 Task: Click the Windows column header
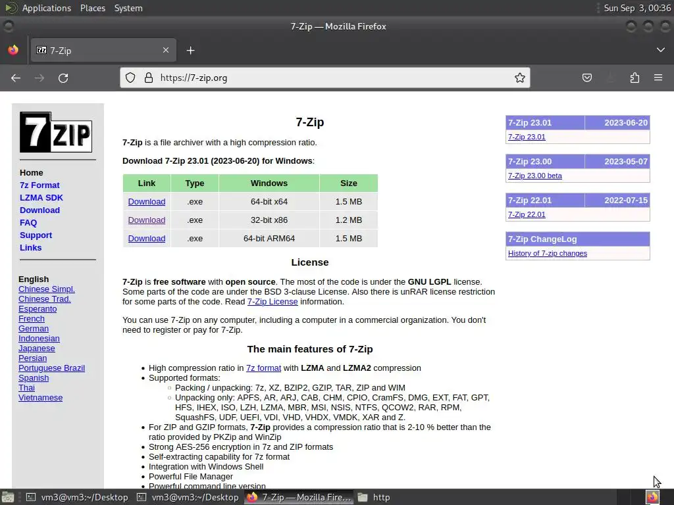[269, 183]
